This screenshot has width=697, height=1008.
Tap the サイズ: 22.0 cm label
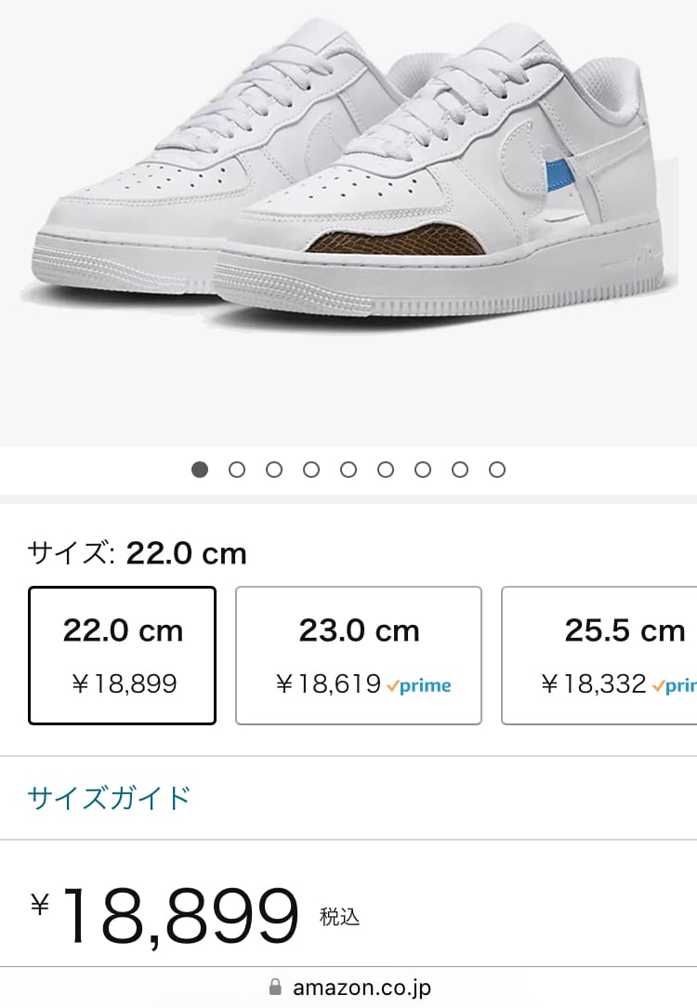pyautogui.click(x=138, y=553)
